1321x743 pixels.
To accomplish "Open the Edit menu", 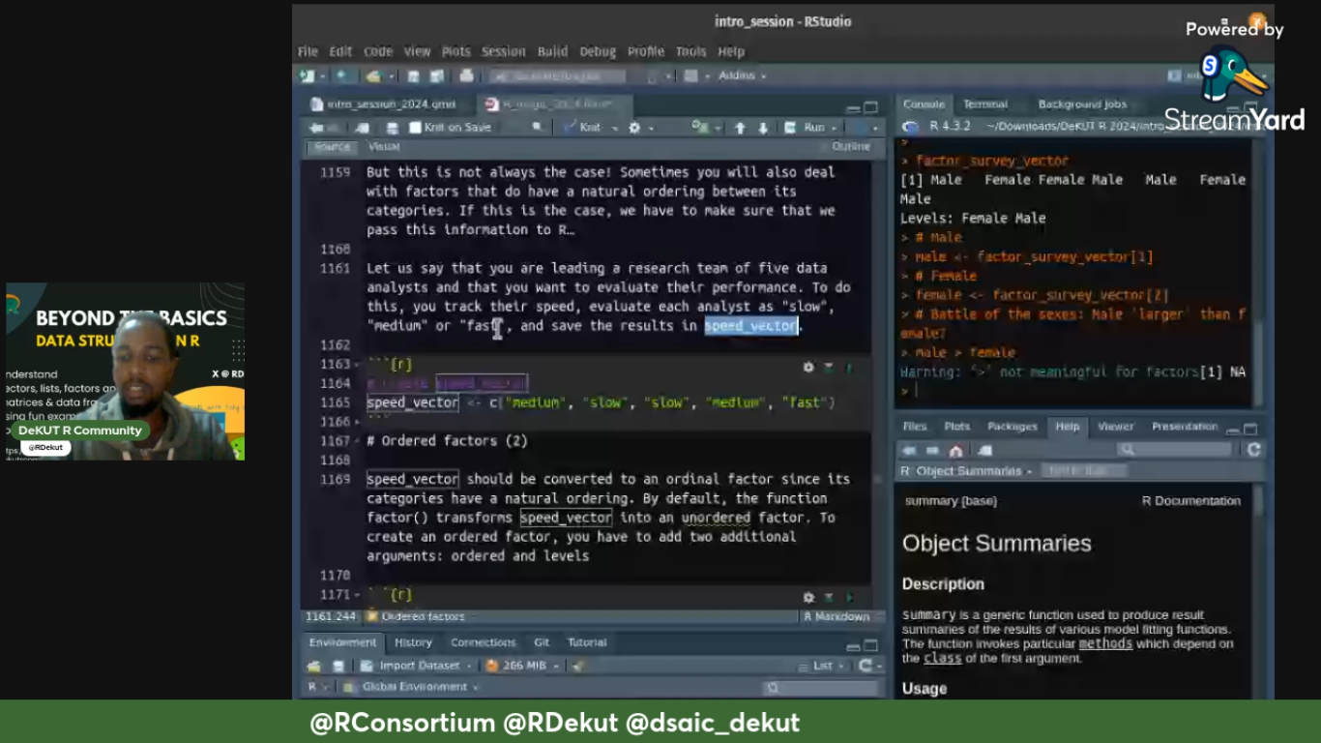I will [x=340, y=51].
